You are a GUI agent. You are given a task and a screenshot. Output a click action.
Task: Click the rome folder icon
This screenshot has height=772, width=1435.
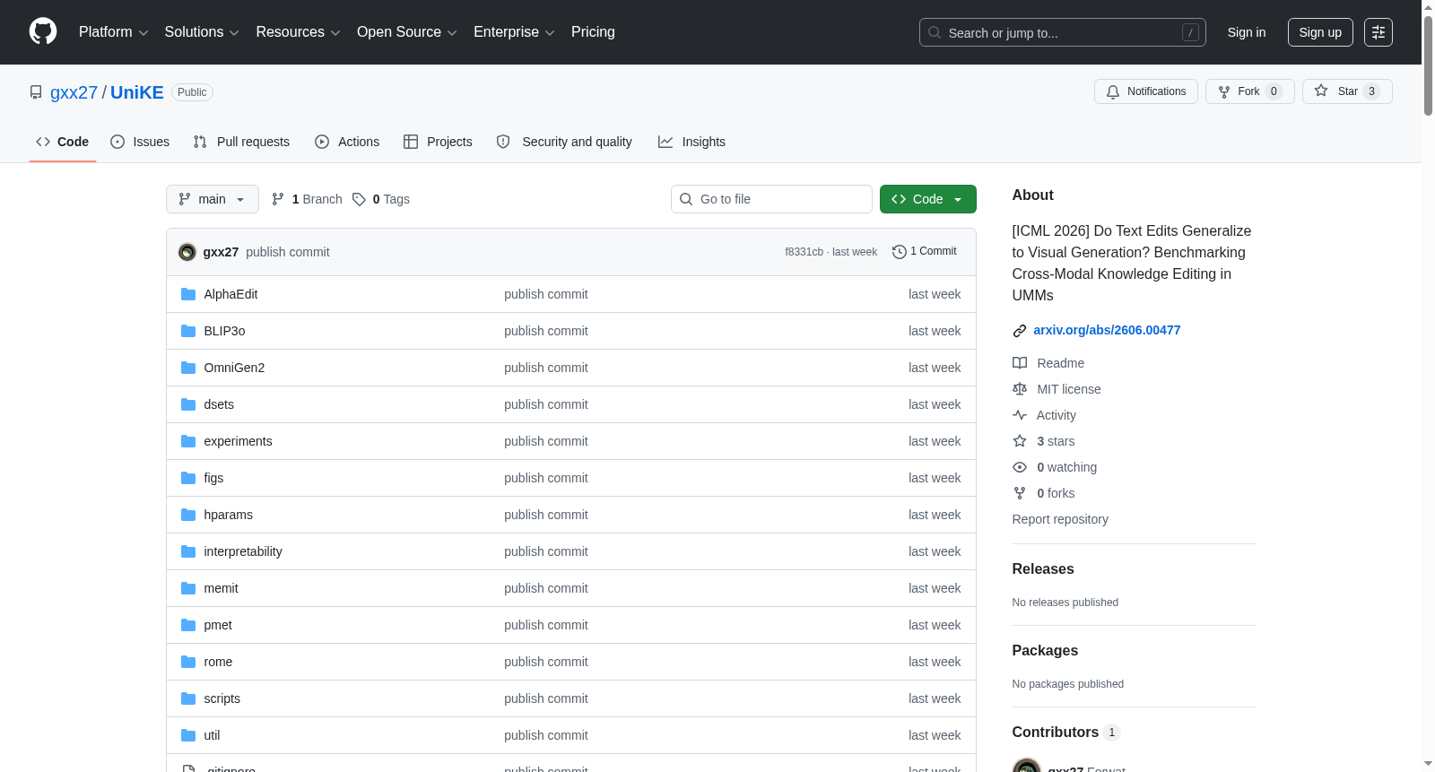click(188, 662)
